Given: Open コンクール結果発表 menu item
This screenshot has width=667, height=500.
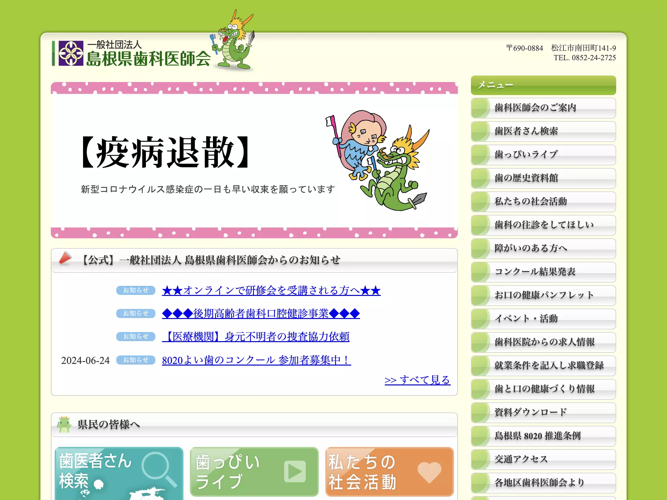Looking at the screenshot, I should click(543, 272).
